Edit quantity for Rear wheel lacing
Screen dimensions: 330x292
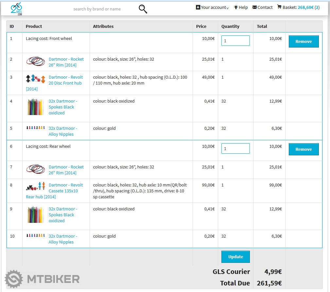[235, 149]
